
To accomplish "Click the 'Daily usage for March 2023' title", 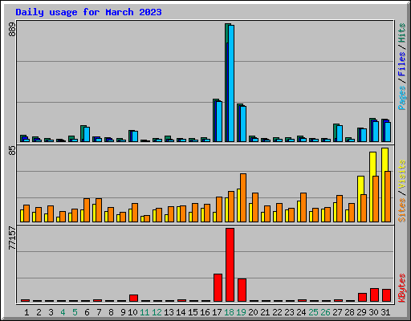I will [x=88, y=12].
